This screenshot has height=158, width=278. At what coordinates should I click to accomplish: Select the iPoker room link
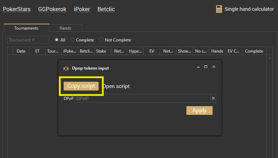click(x=82, y=9)
